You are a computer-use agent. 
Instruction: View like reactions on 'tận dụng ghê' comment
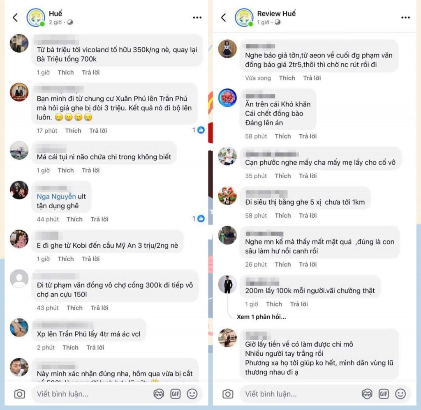(x=199, y=219)
